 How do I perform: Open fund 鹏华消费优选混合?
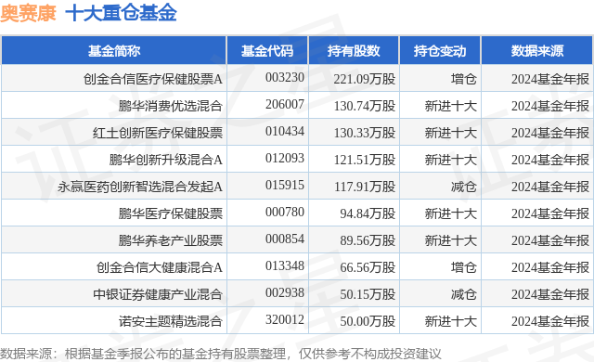170,106
